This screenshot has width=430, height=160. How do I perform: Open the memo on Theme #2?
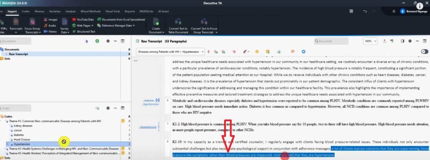(x=123, y=149)
